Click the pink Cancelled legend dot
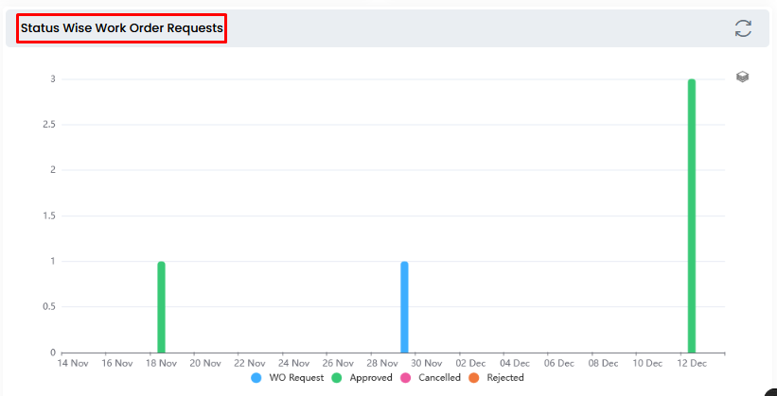This screenshot has height=396, width=777. pyautogui.click(x=405, y=378)
